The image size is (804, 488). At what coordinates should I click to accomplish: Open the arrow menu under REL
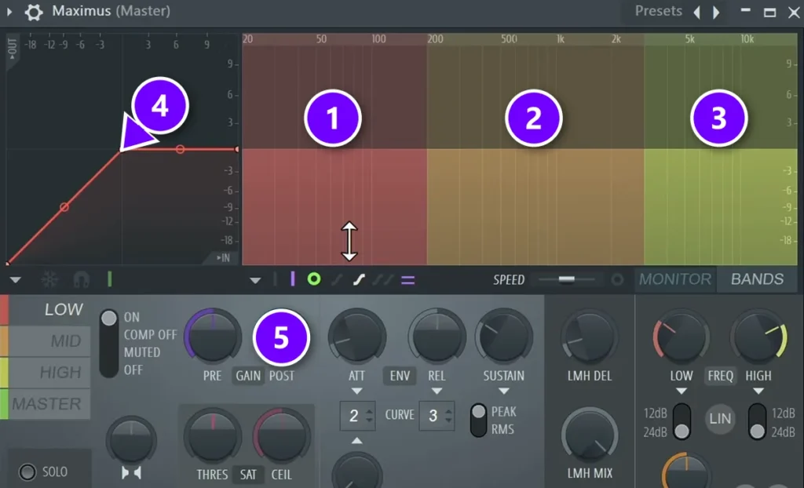coord(437,391)
